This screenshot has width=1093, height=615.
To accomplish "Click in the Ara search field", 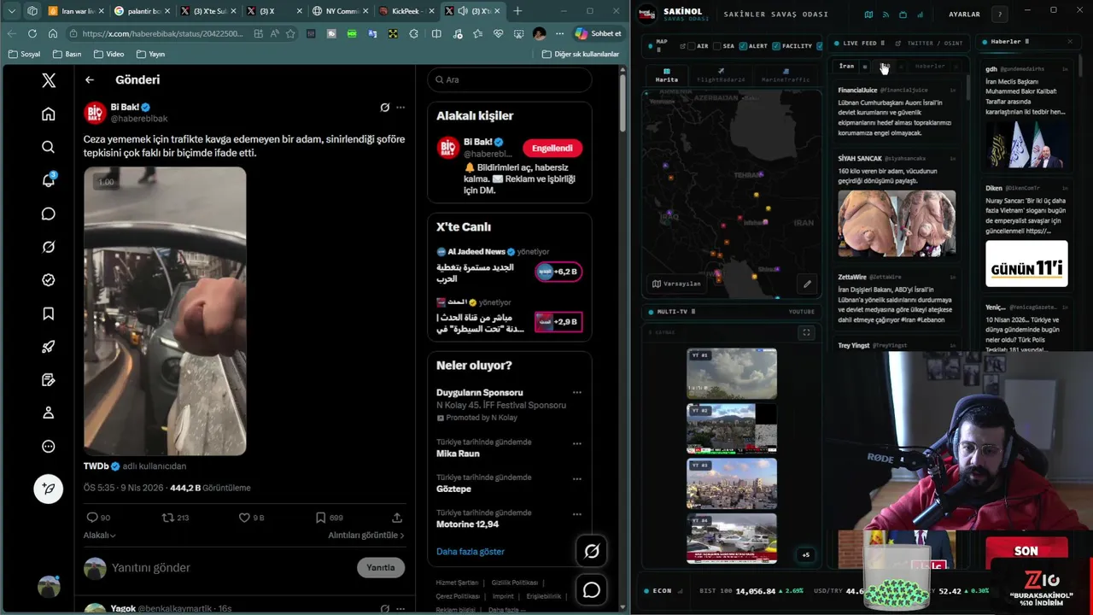I will (510, 79).
